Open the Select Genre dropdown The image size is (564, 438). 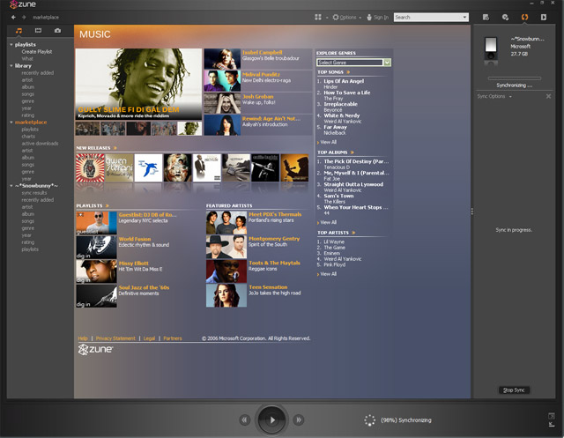tap(353, 63)
